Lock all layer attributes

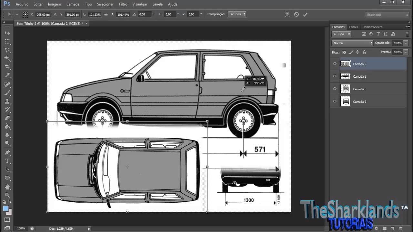pos(364,52)
